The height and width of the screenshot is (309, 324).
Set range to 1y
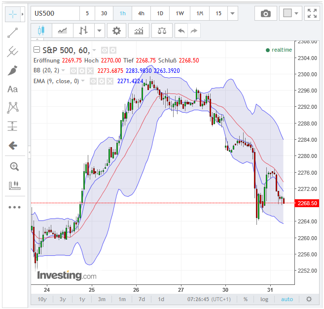pyautogui.click(x=82, y=299)
